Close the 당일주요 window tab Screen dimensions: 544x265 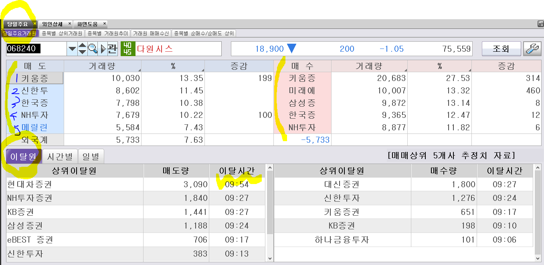[x=35, y=24]
